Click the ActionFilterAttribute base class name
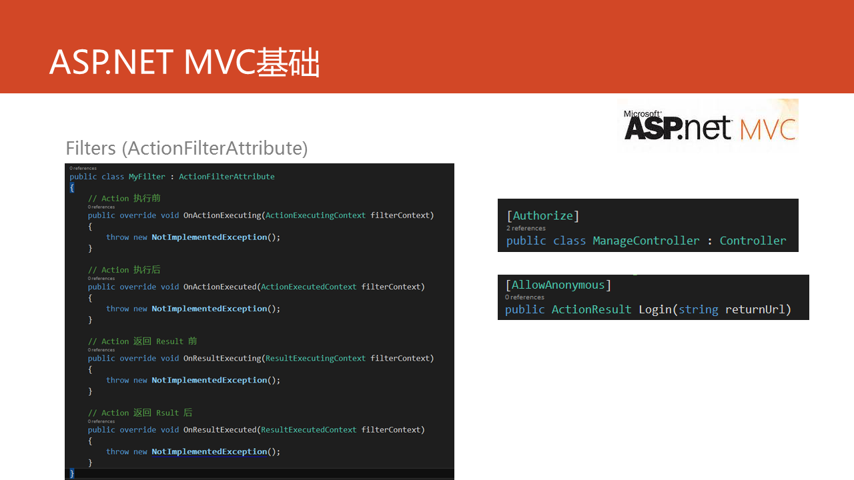This screenshot has height=480, width=854. (227, 177)
